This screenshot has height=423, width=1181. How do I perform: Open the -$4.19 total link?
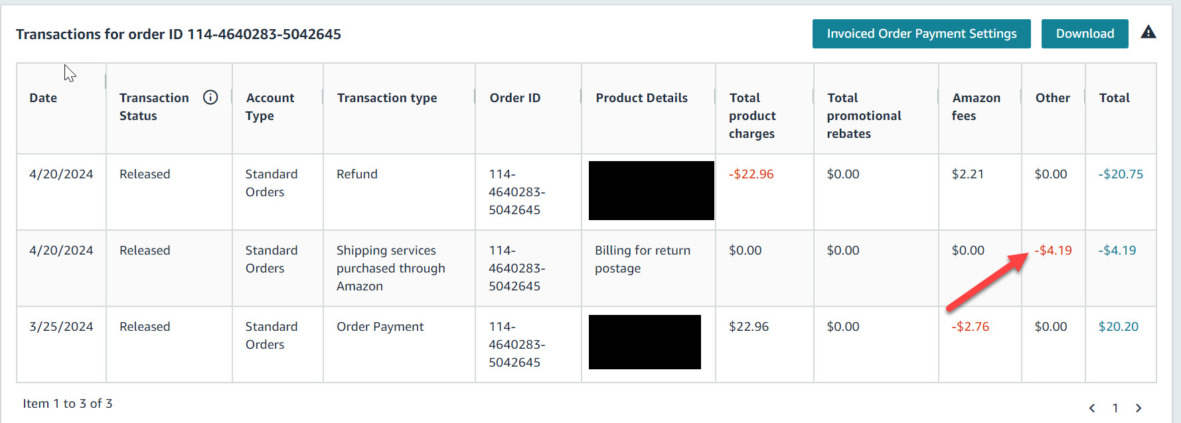click(1117, 251)
